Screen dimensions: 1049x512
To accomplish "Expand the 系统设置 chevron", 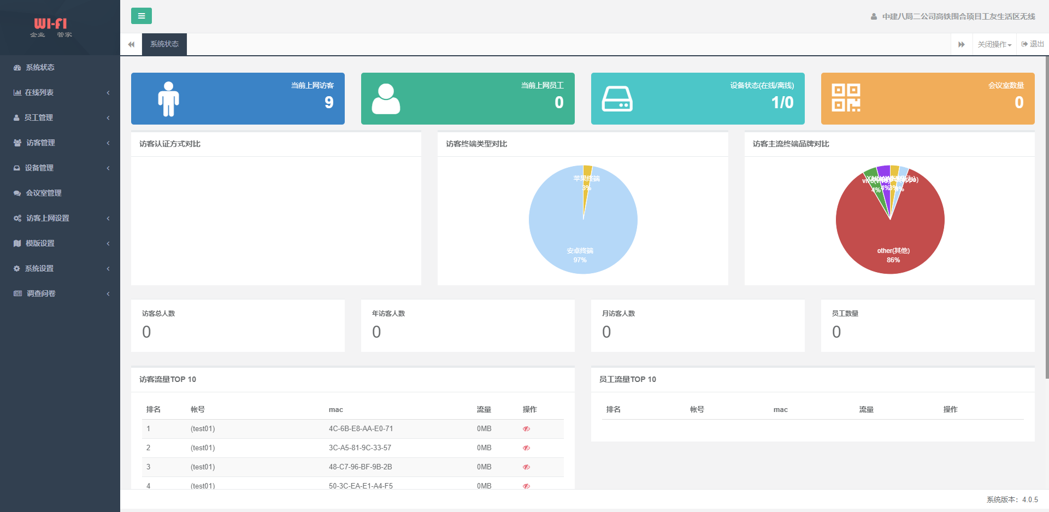I will (108, 269).
